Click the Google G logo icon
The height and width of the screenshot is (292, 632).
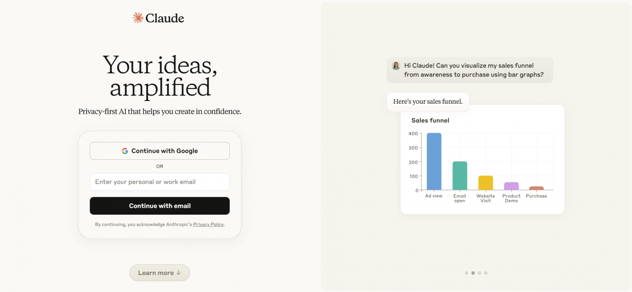pos(125,151)
